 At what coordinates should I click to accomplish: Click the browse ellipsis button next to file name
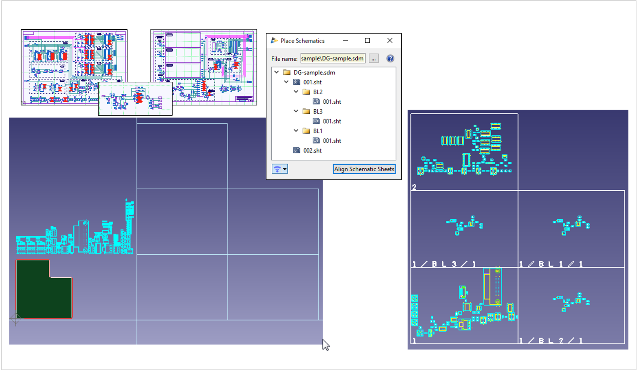[373, 58]
